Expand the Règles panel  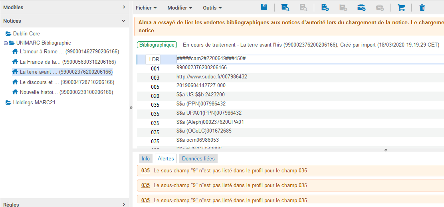124,204
